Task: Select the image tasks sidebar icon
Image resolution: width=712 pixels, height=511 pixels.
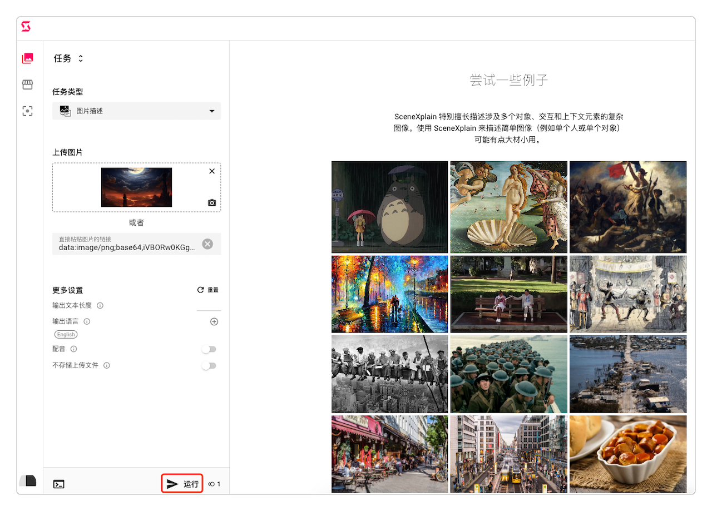Action: 27,58
